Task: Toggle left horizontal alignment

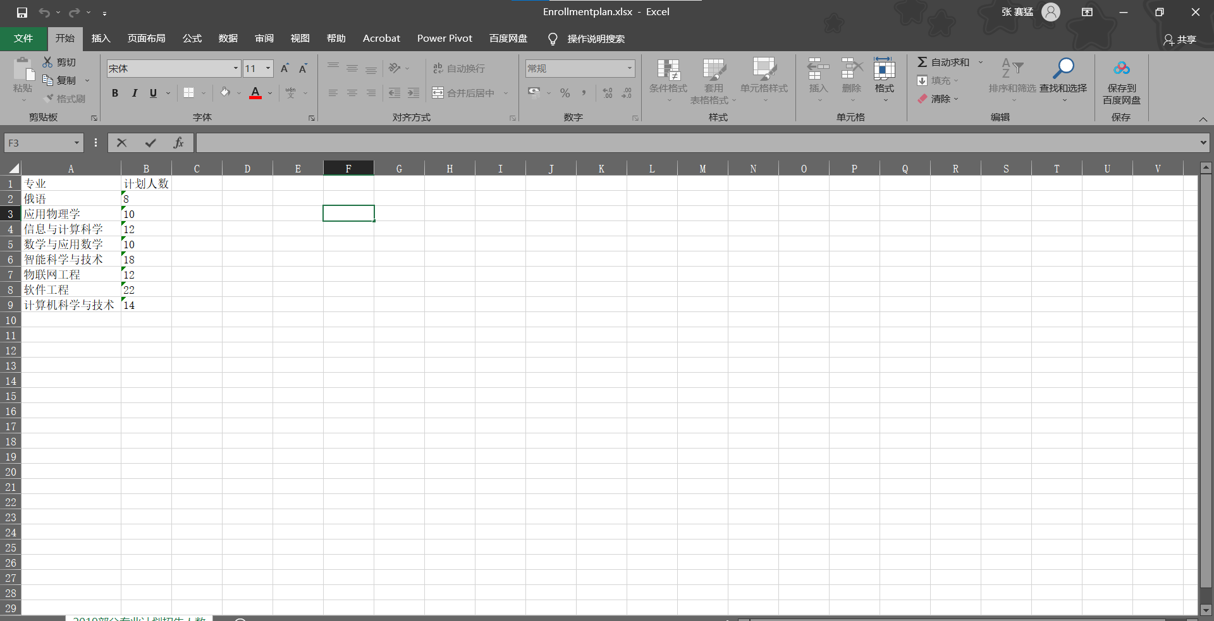Action: click(x=333, y=93)
